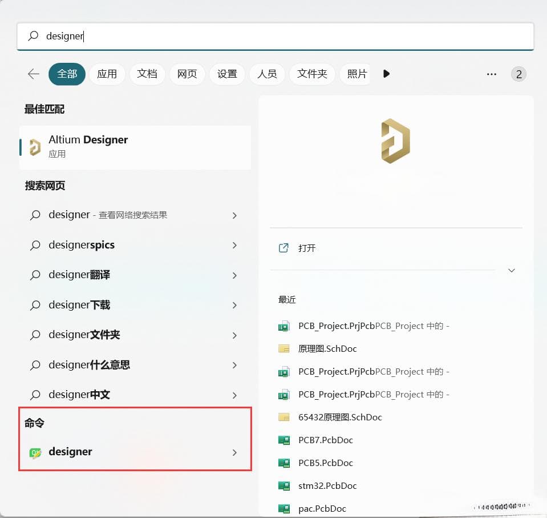
Task: Select the designer下载 suggestion
Action: 135,305
